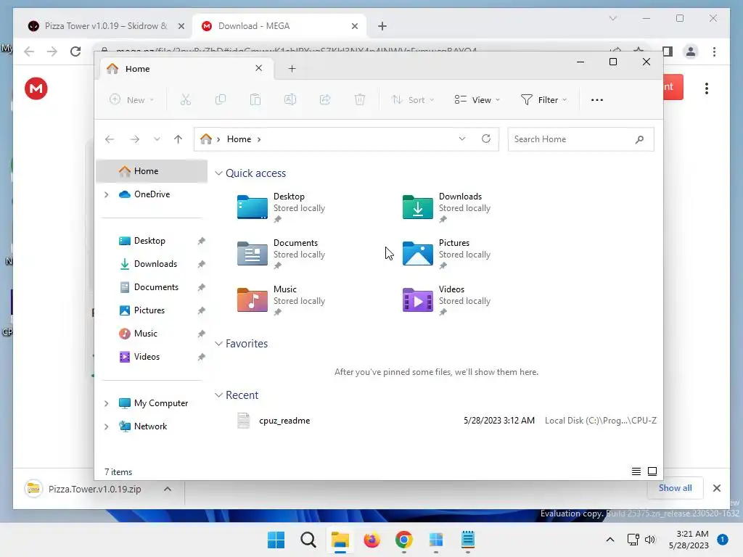Open recent locations dropdown chevron
743x557 pixels.
pyautogui.click(x=157, y=139)
